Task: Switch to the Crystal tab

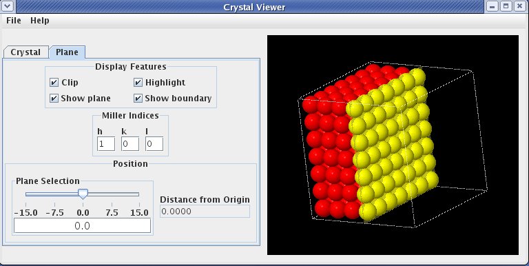Action: (25, 52)
